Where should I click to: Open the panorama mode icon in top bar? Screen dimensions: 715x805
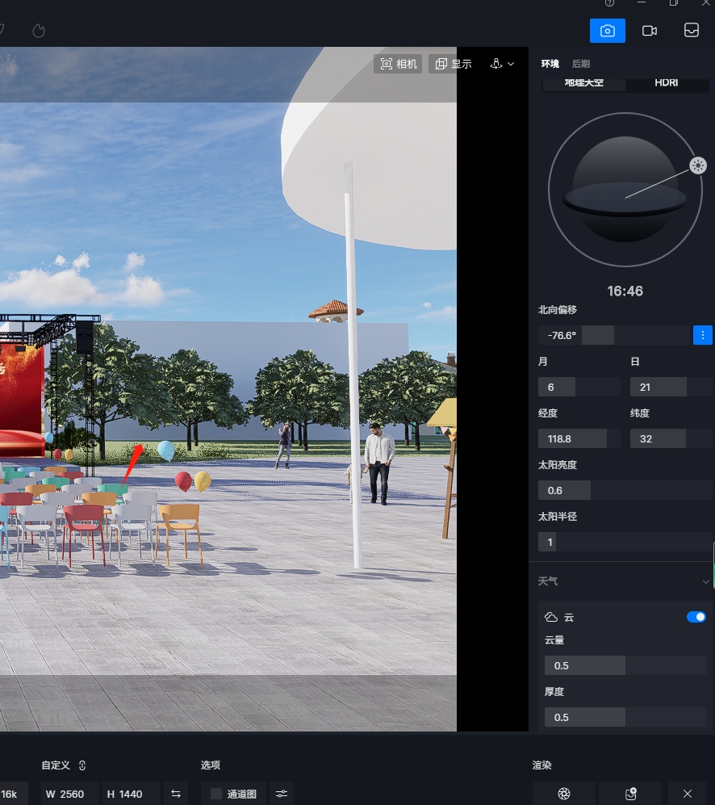[692, 31]
